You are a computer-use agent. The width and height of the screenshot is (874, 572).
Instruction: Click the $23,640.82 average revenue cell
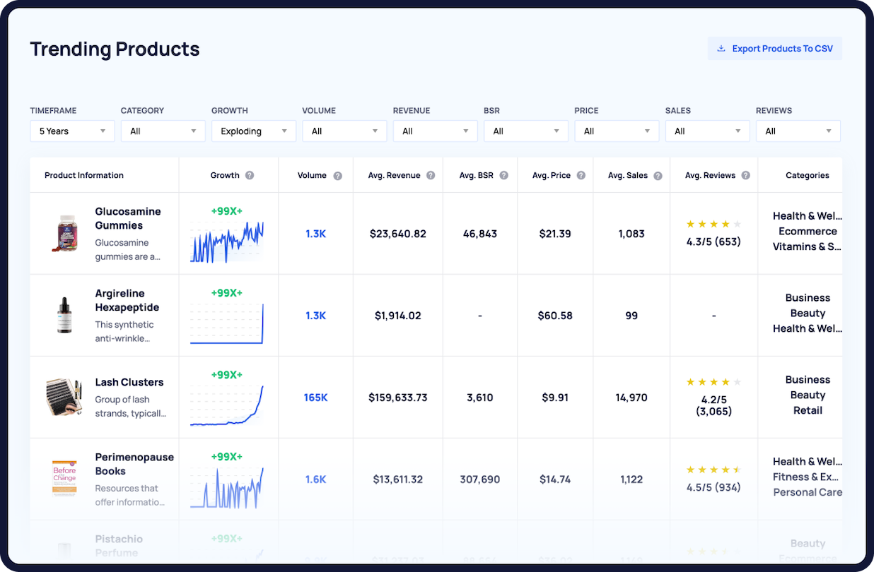(398, 234)
